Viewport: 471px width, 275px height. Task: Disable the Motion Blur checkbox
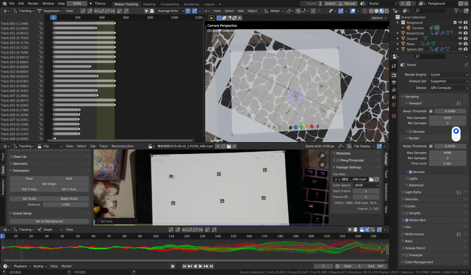pos(407,220)
